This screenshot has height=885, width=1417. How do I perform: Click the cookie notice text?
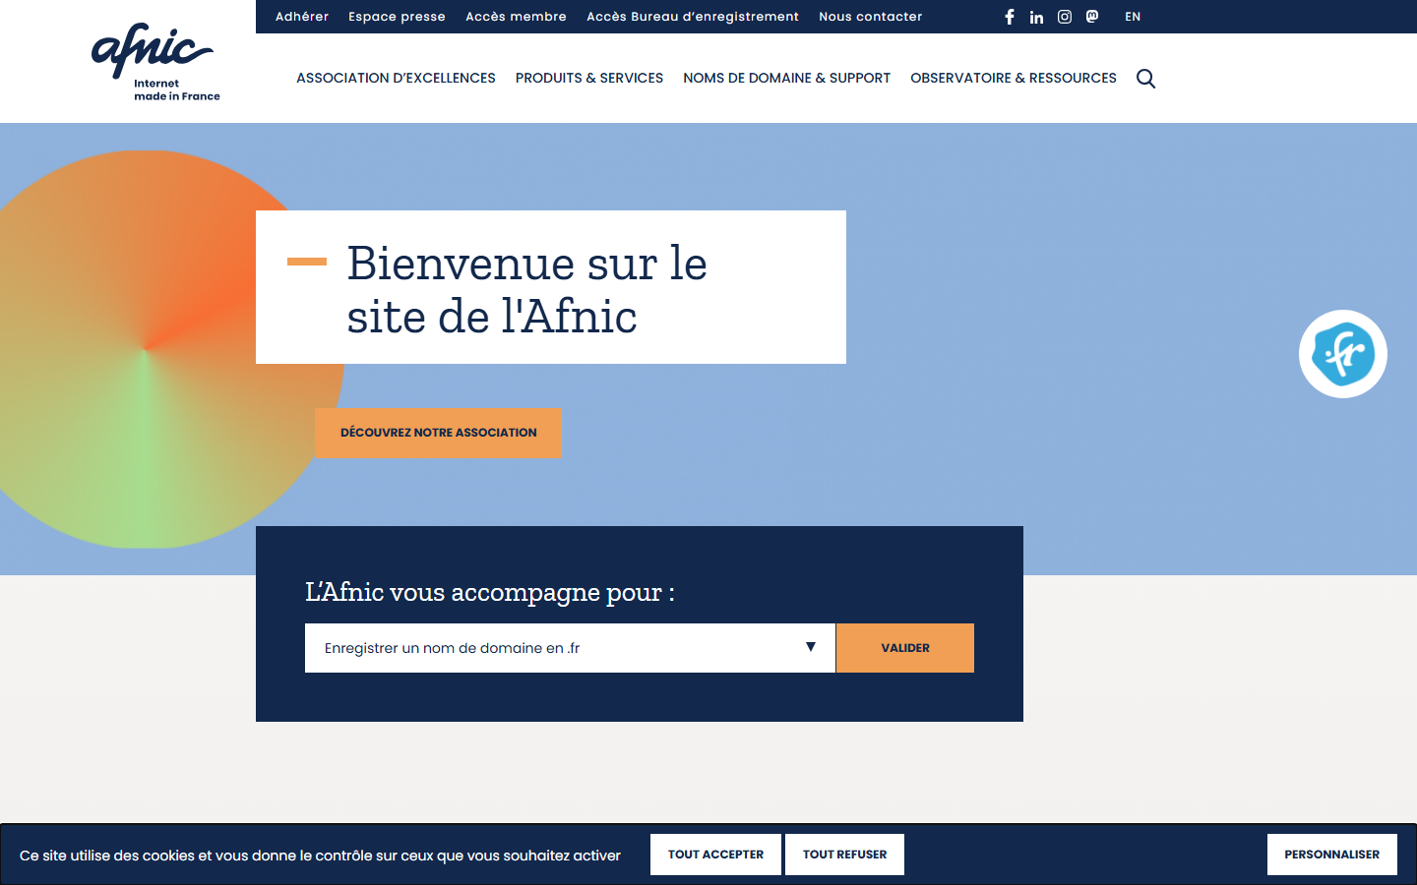pos(320,855)
